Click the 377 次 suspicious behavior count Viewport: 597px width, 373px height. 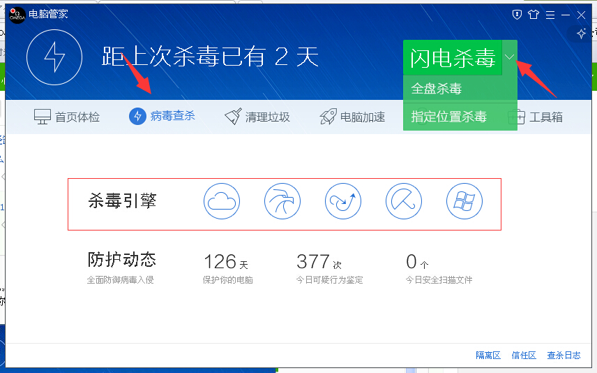(x=319, y=262)
